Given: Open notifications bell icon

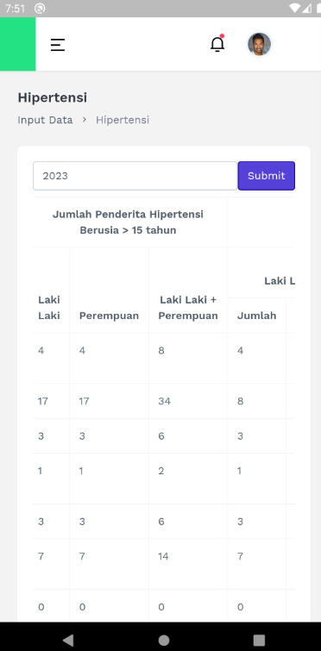Looking at the screenshot, I should 217,44.
